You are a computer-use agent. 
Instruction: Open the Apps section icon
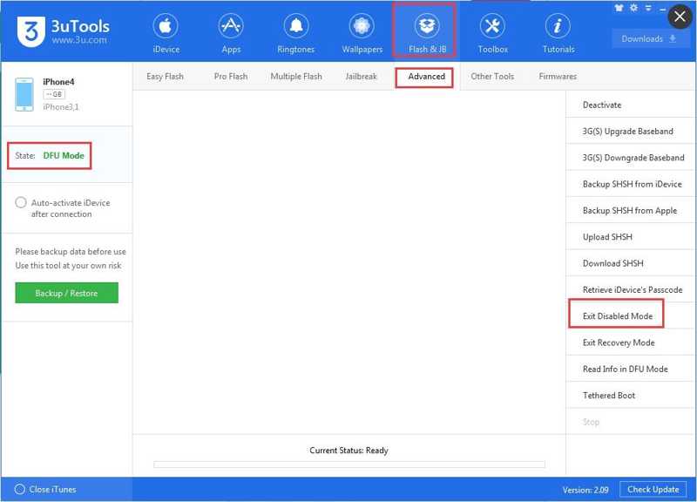pyautogui.click(x=231, y=26)
